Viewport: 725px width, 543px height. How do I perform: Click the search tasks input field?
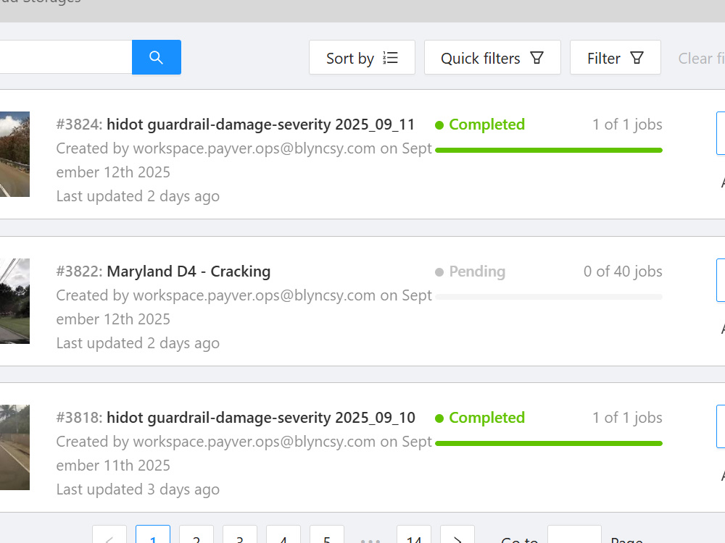(x=66, y=57)
